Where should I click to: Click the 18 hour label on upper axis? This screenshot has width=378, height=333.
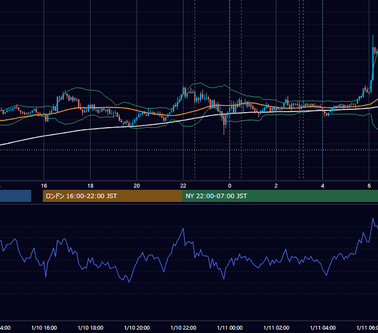(x=91, y=186)
